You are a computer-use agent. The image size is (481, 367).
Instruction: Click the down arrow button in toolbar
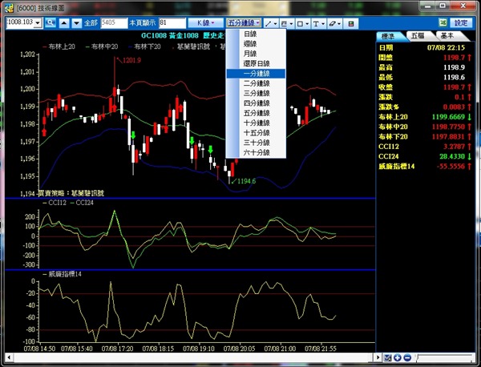point(77,23)
